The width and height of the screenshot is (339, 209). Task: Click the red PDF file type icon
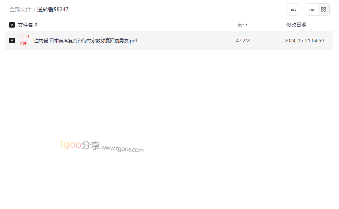(24, 40)
